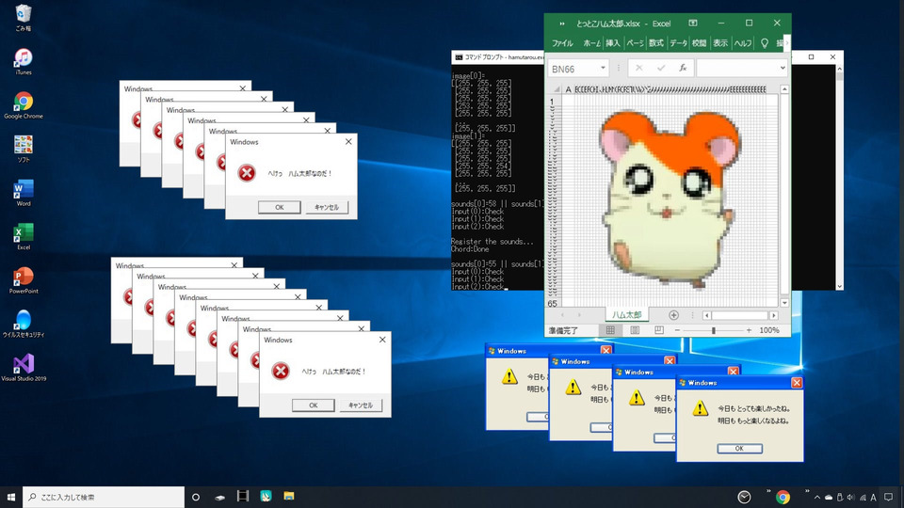The width and height of the screenshot is (904, 508).
Task: Open File Explorer from the taskbar
Action: (x=289, y=497)
